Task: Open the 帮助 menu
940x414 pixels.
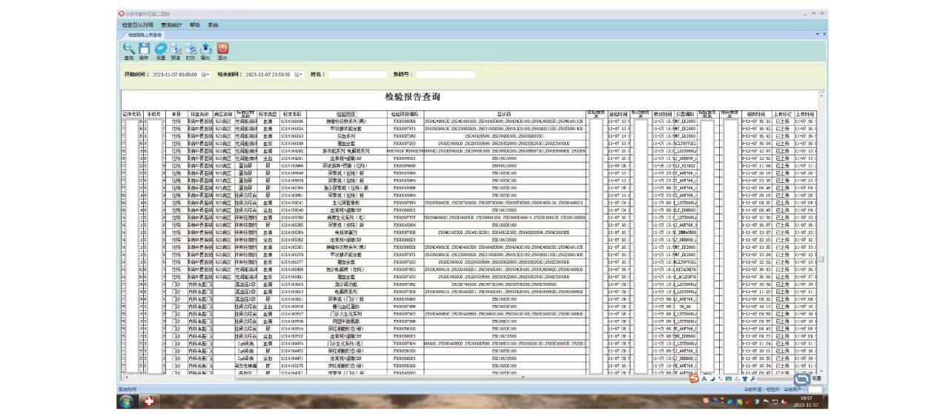Action: point(195,24)
